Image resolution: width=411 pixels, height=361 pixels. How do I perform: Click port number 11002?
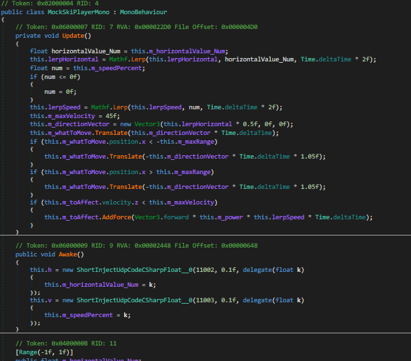coord(205,270)
